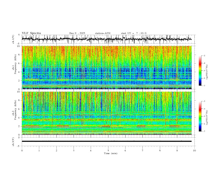
Task: Click time axis tick label "7"
Action: click(143, 150)
